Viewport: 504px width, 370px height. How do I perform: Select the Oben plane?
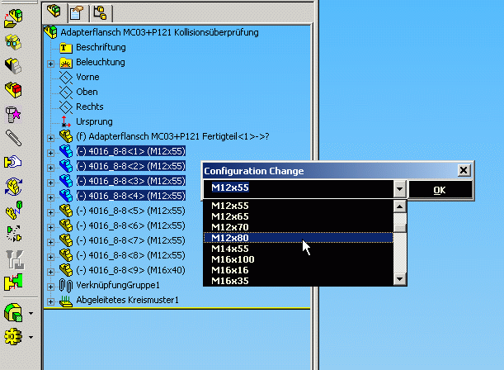[87, 92]
